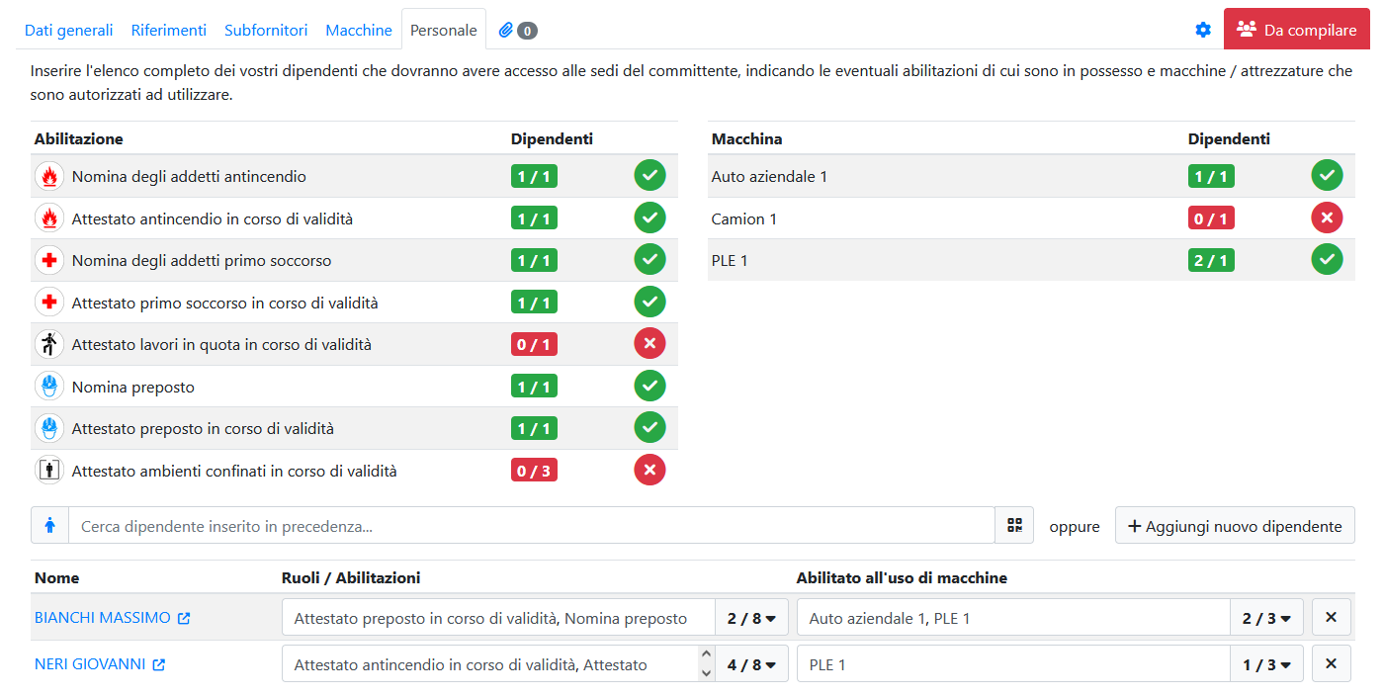Open BIANCHI MASSIMO external link icon
The height and width of the screenshot is (696, 1384).
coord(184,618)
